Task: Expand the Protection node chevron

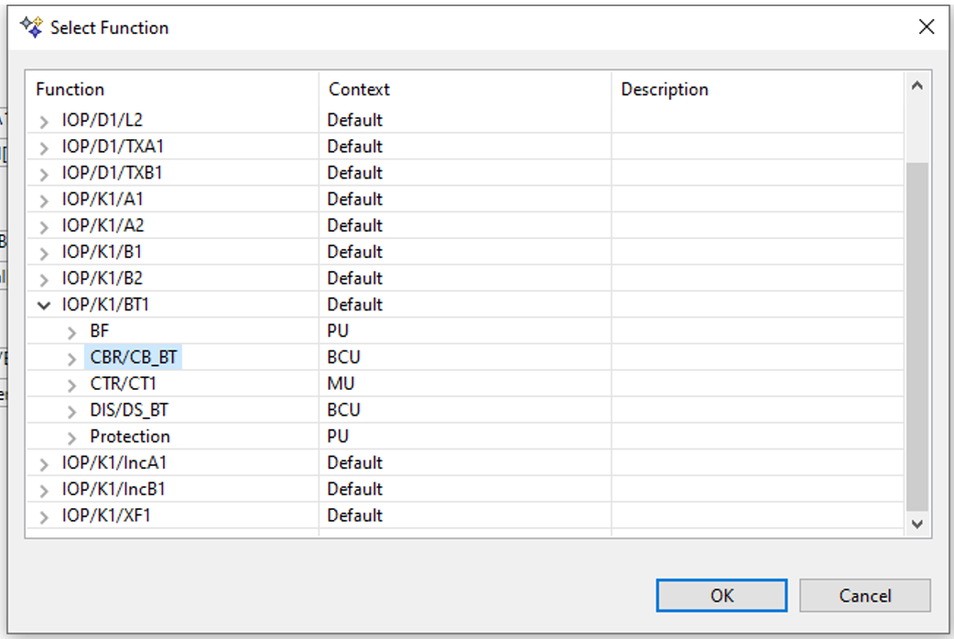Action: pyautogui.click(x=72, y=437)
